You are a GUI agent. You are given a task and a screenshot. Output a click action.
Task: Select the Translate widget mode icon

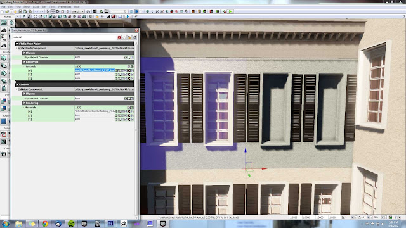(53, 11)
